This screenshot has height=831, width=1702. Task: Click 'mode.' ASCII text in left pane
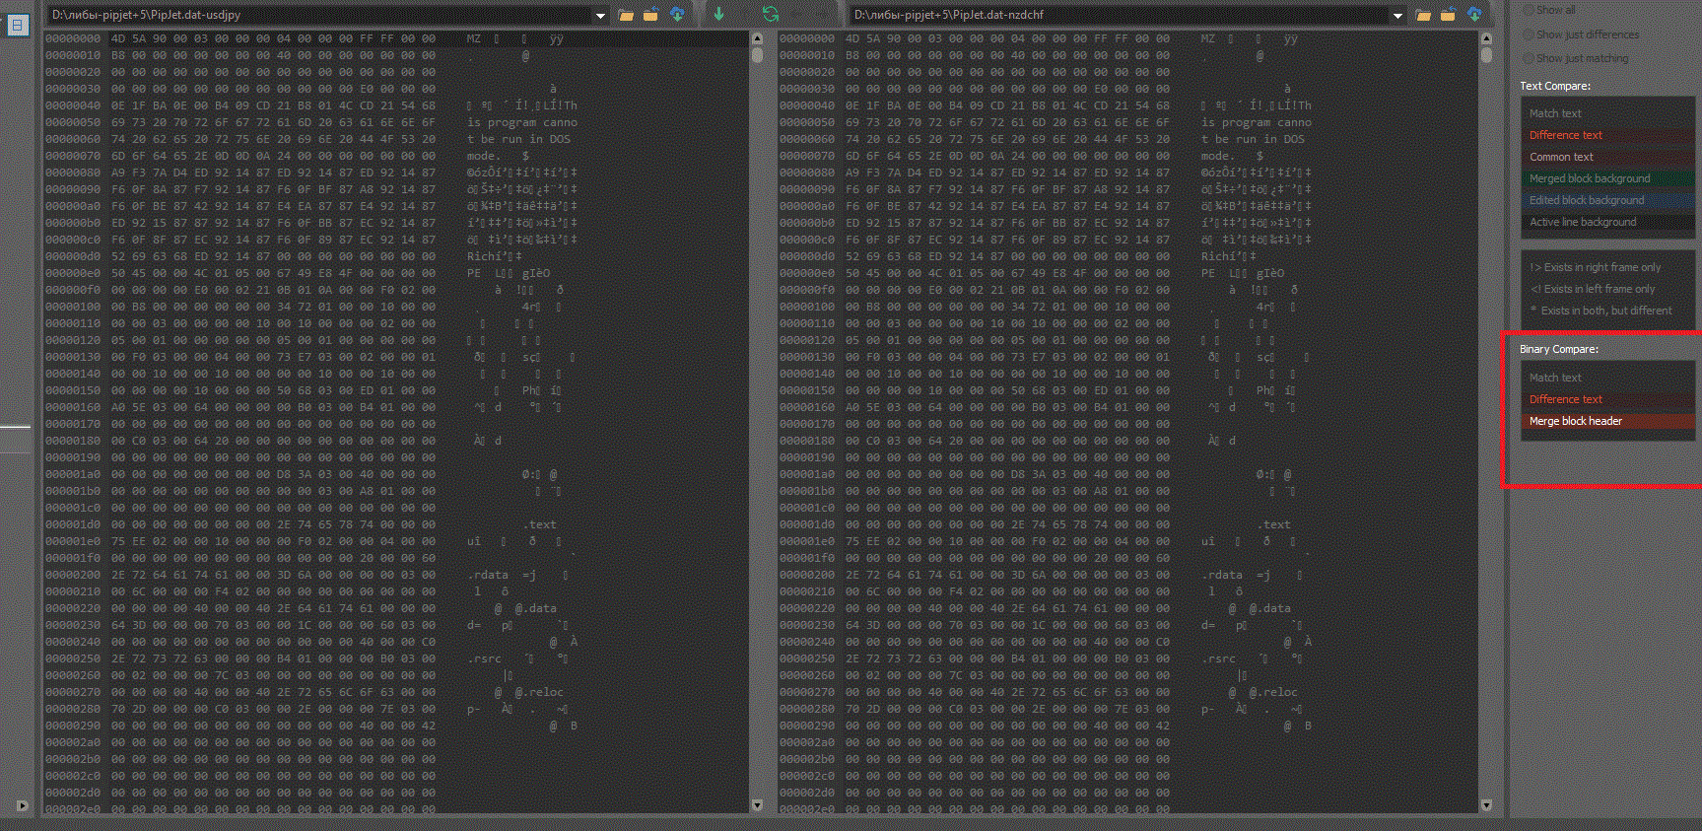pos(483,156)
